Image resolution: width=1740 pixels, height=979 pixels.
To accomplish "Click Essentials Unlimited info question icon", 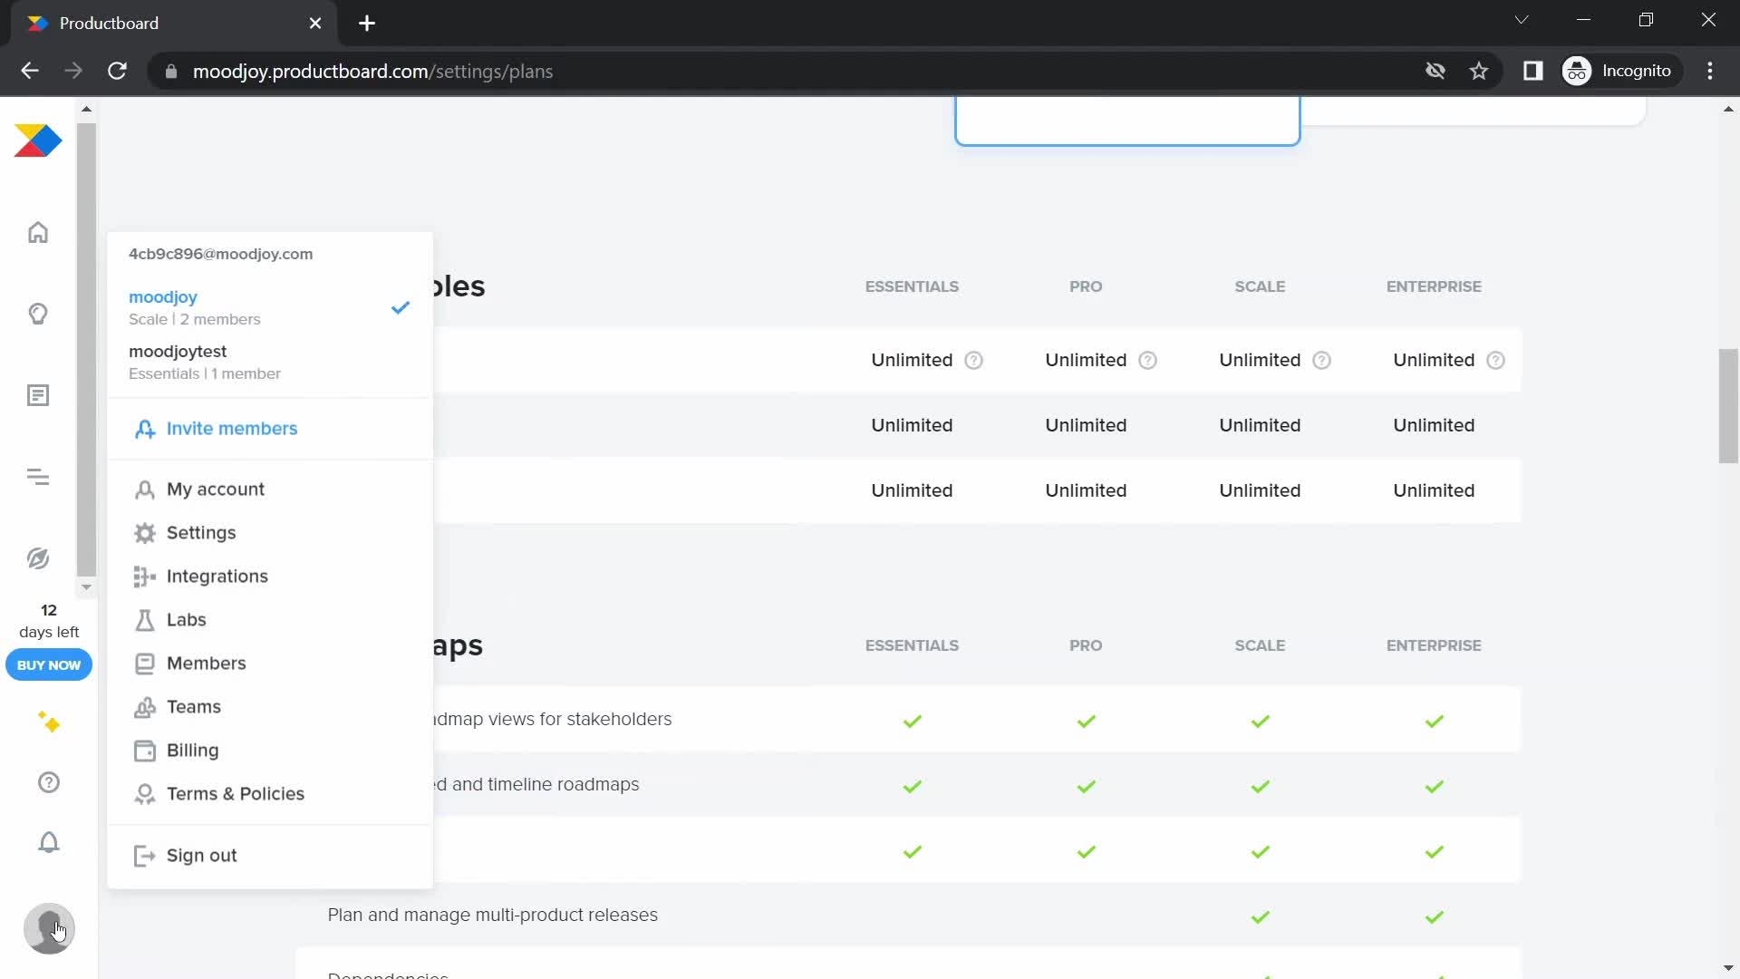I will 974,360.
